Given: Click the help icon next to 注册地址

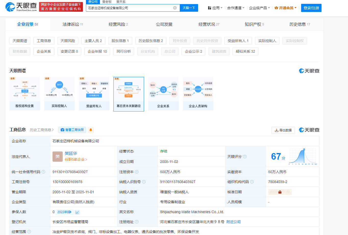Looking at the screenshot, I should coord(137,222).
